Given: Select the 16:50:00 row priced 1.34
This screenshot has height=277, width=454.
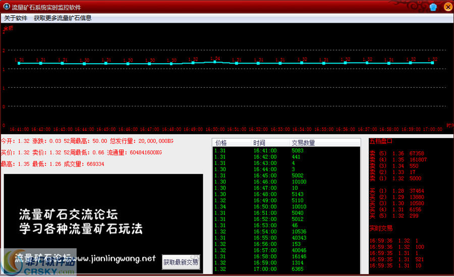Looking at the screenshot, I should 287,206.
